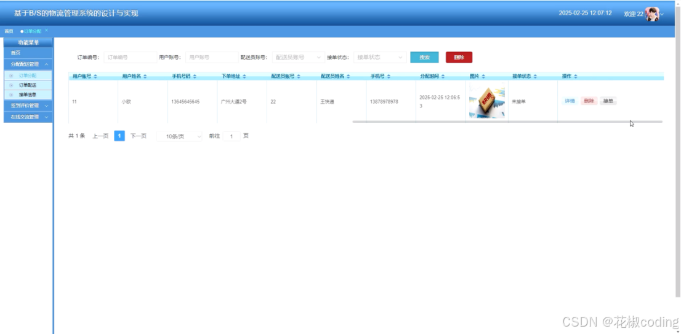Sort by 用户账号 column sort icon

click(x=95, y=76)
